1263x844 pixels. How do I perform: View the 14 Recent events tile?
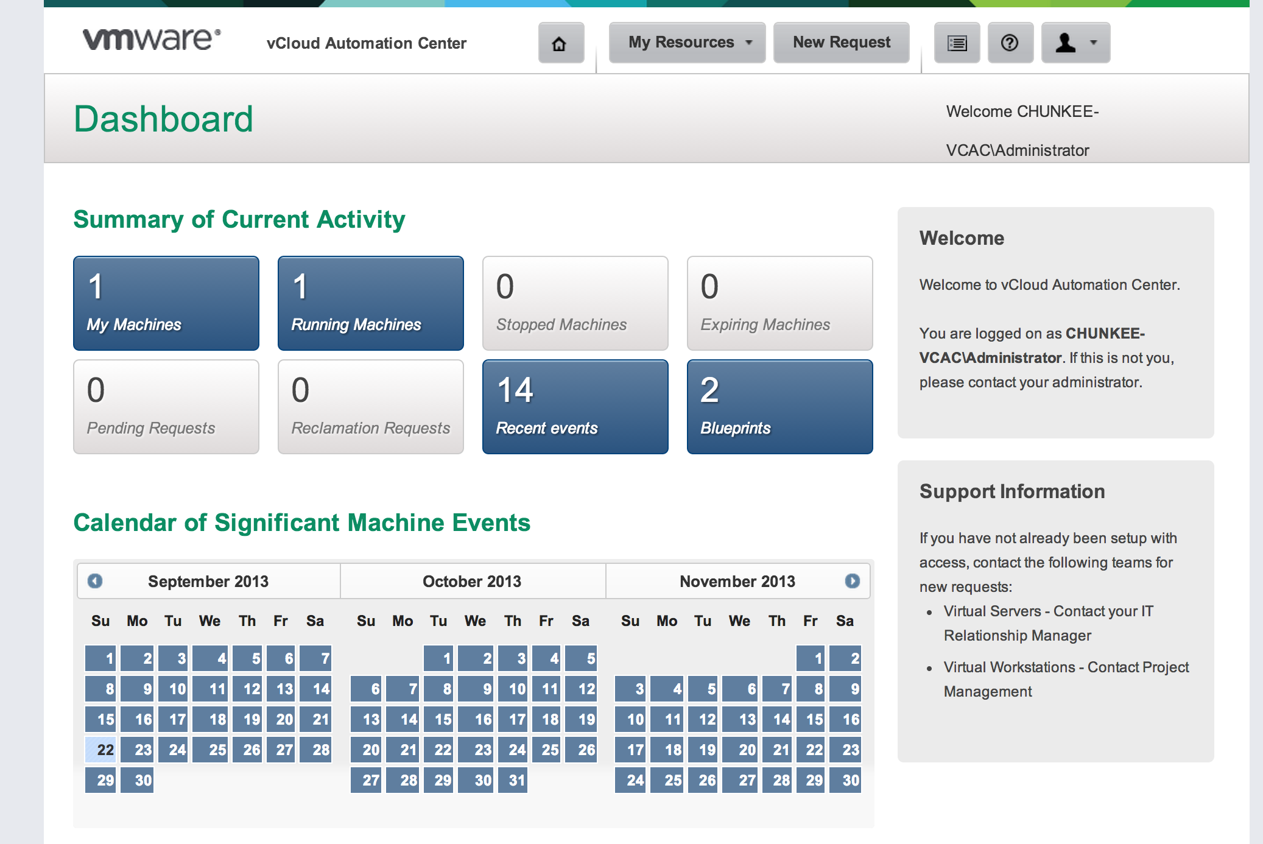[575, 407]
